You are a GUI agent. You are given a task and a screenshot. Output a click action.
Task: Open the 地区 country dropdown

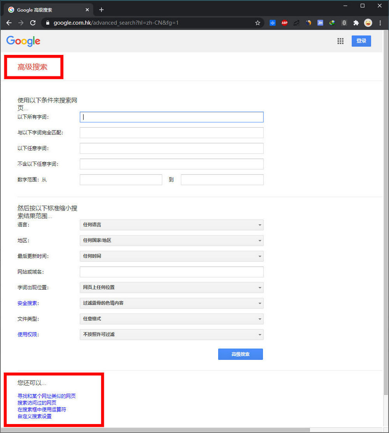coord(172,241)
